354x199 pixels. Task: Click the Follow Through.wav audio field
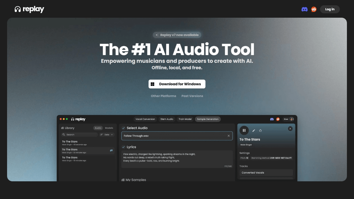pyautogui.click(x=177, y=136)
